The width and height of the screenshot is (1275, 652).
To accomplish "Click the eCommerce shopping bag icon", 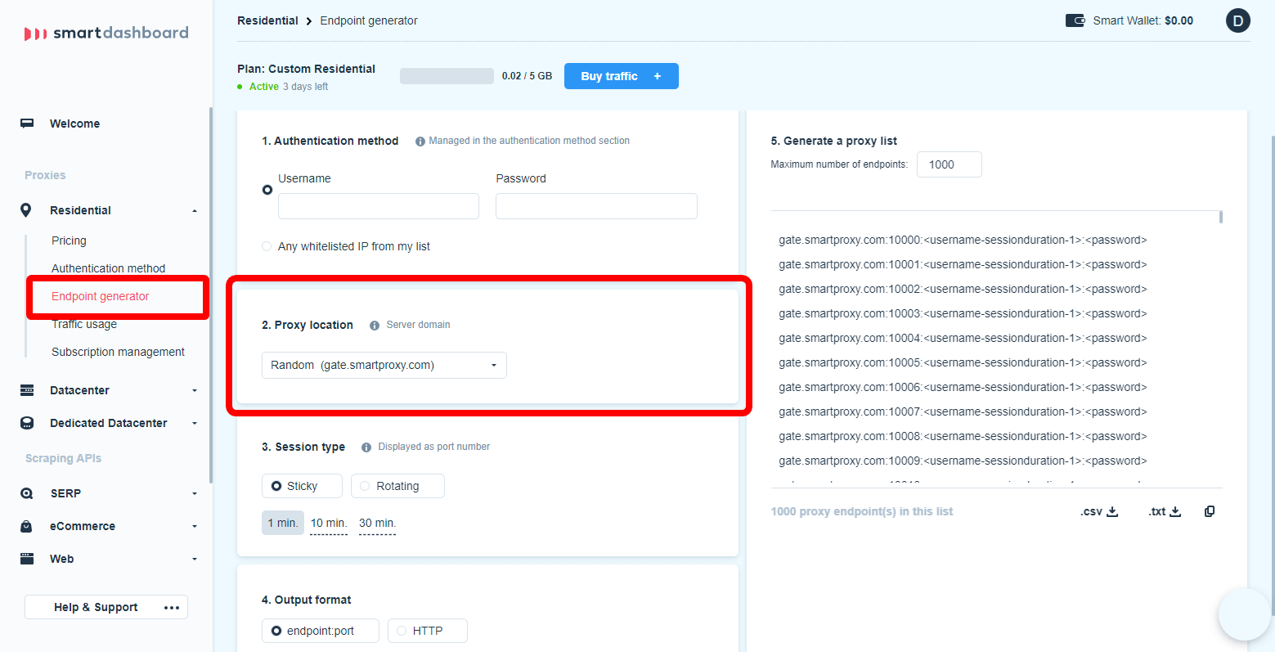I will pyautogui.click(x=27, y=526).
